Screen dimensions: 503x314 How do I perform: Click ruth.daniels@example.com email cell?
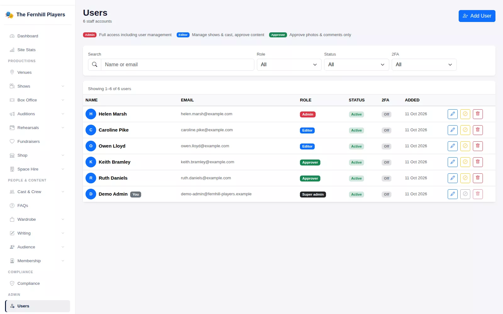pos(206,178)
